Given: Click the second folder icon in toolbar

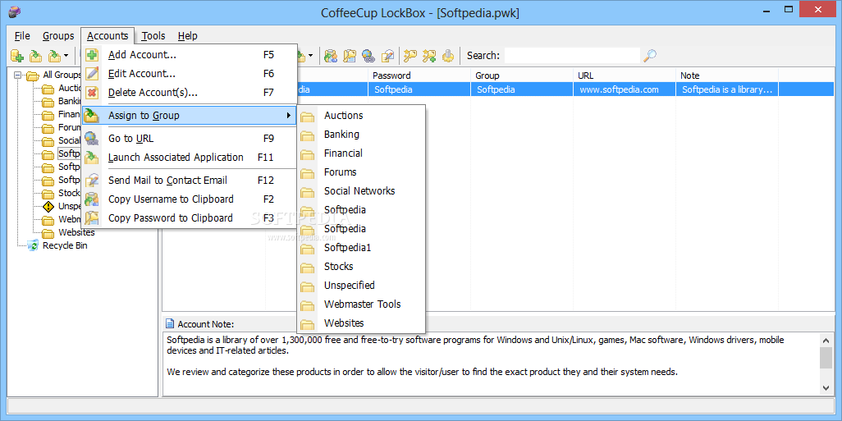Looking at the screenshot, I should click(x=35, y=55).
